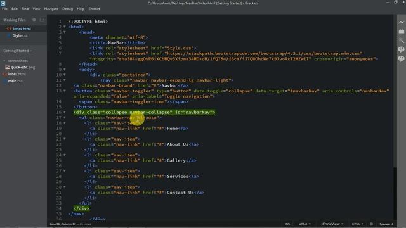Click 'Line 16, Column 32' in status bar
Image resolution: width=406 pixels, height=228 pixels.
[63, 224]
